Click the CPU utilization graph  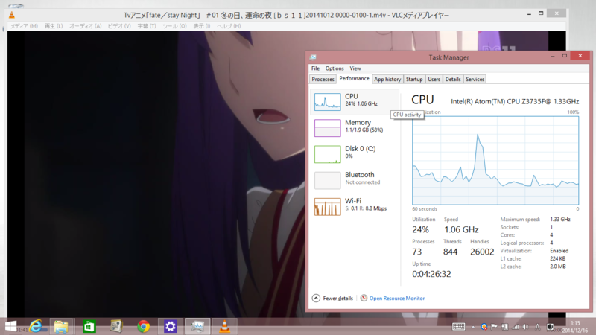495,160
